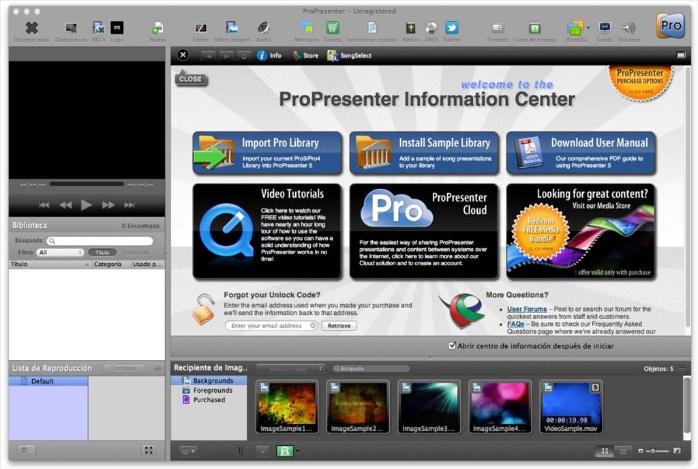This screenshot has height=469, width=698.
Task: Click the Twitter bird icon
Action: [451, 28]
